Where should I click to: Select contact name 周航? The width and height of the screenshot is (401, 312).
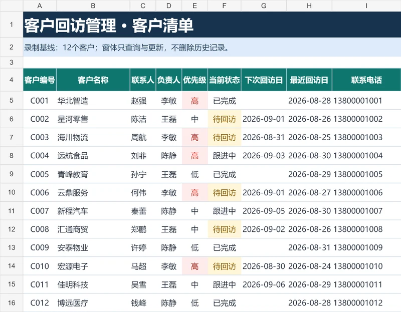(143, 138)
